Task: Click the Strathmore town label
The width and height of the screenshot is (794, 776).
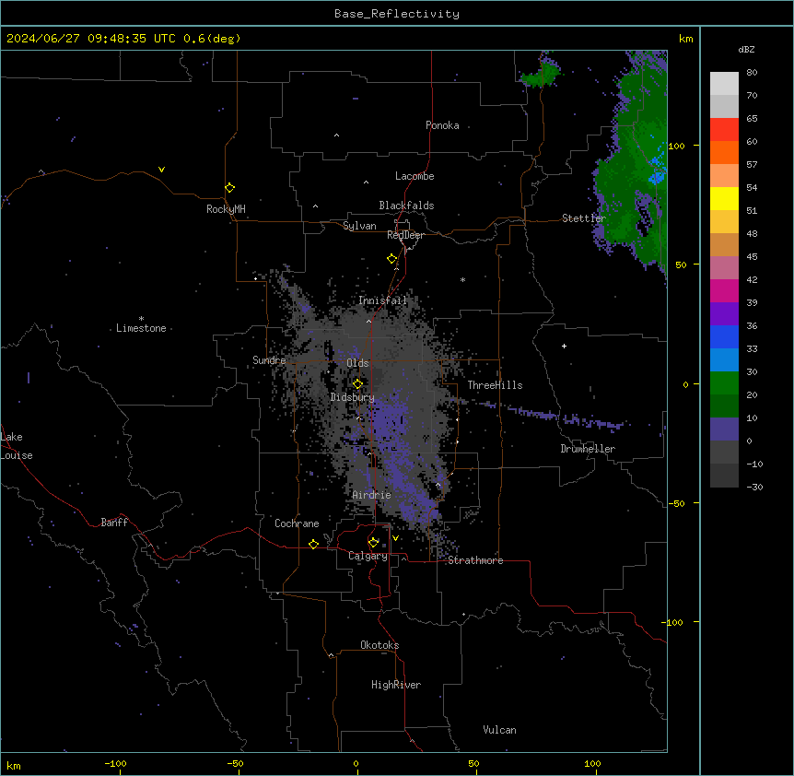Action: (475, 560)
